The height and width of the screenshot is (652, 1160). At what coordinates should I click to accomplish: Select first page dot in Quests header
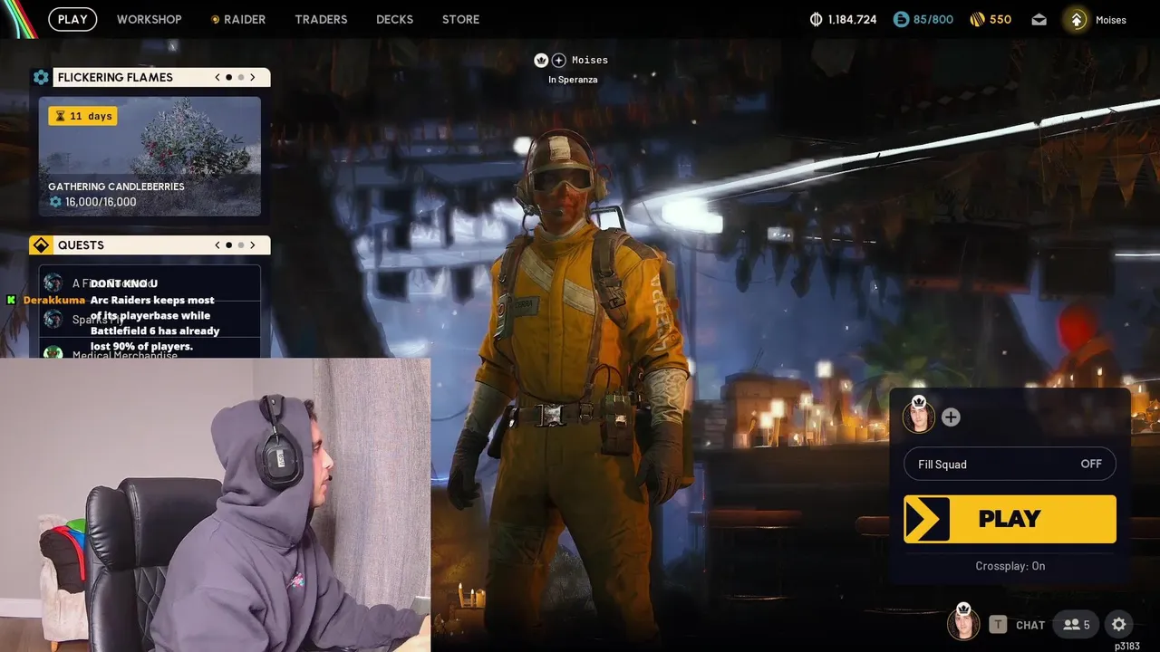(228, 244)
